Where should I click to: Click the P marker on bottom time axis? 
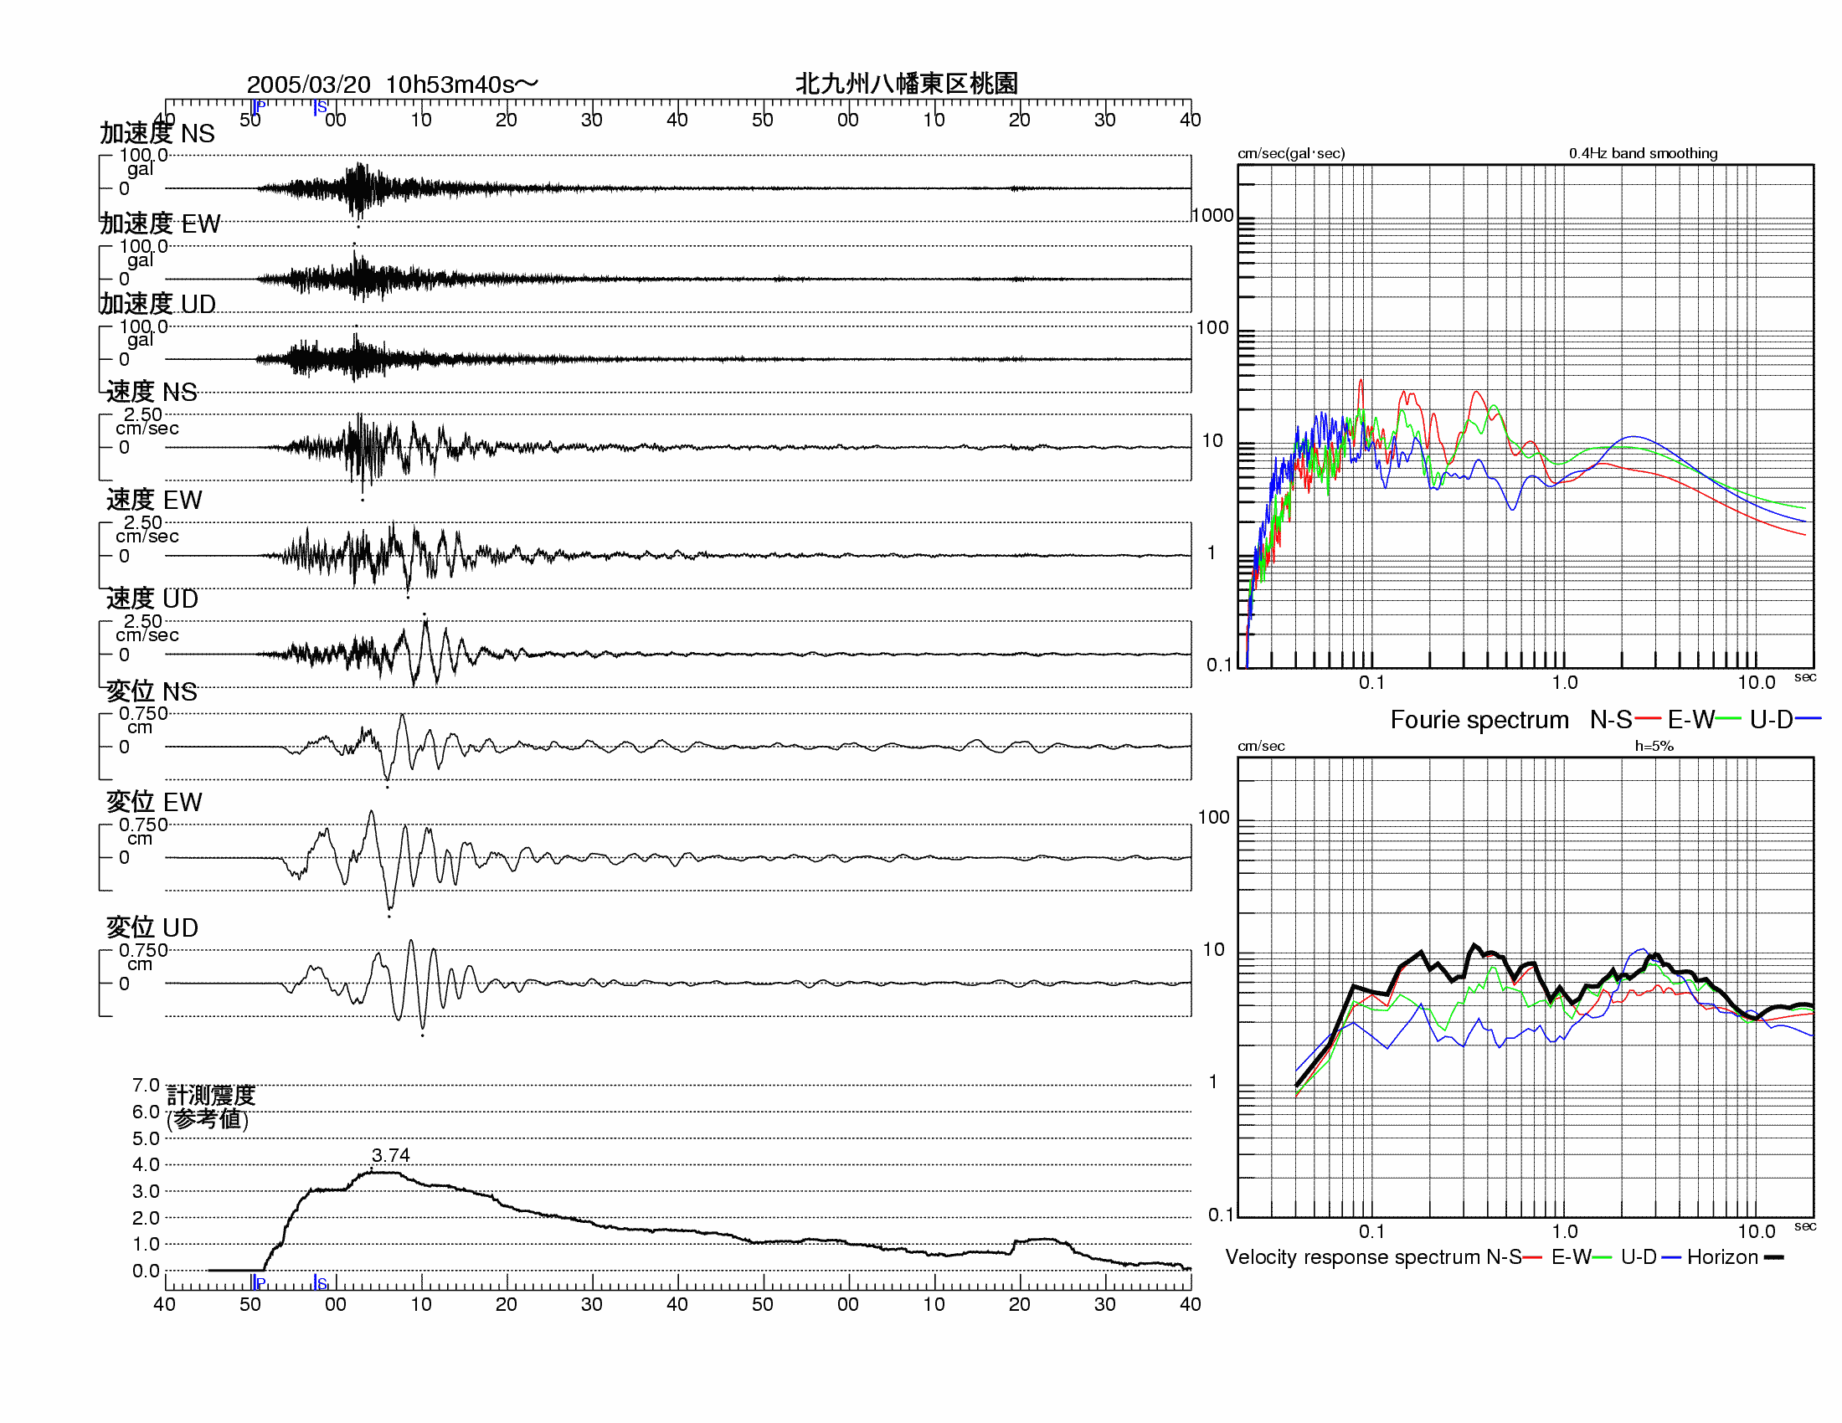[x=259, y=1282]
